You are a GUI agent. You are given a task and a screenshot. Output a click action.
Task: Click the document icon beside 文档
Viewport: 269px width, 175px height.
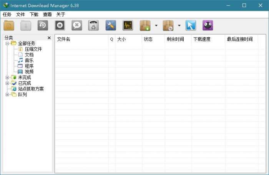pos(20,55)
